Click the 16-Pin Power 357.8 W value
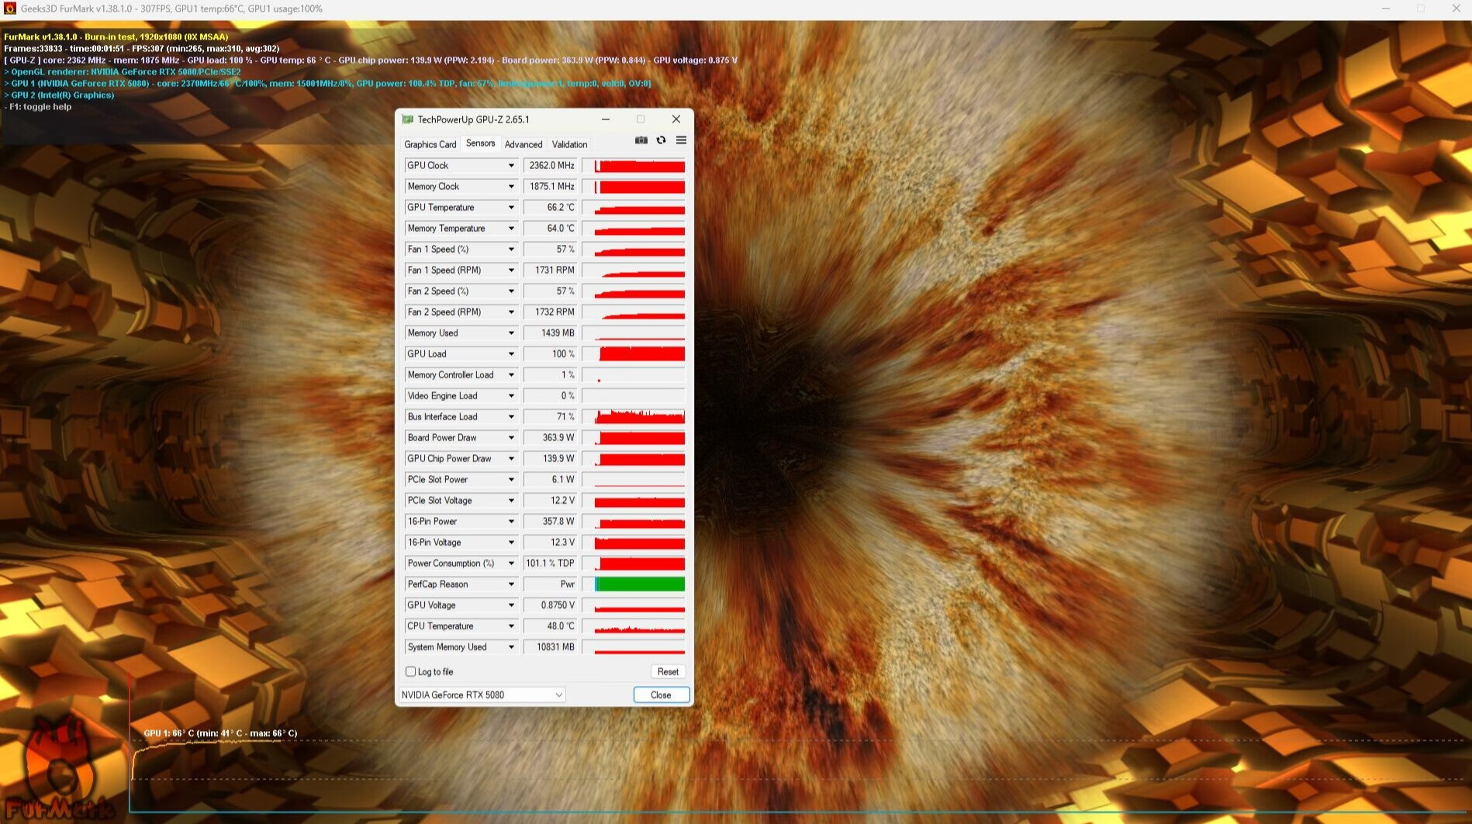The width and height of the screenshot is (1472, 824). coord(550,521)
